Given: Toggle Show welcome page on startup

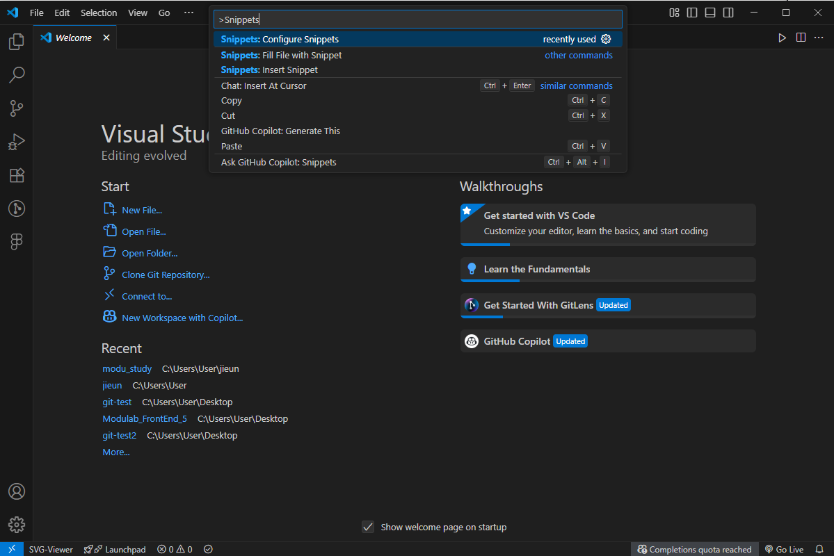Looking at the screenshot, I should [367, 527].
